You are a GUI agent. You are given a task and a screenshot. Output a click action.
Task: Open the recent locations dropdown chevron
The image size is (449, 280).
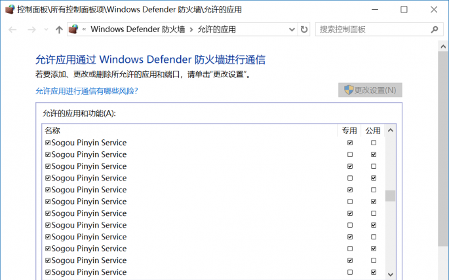(46, 29)
